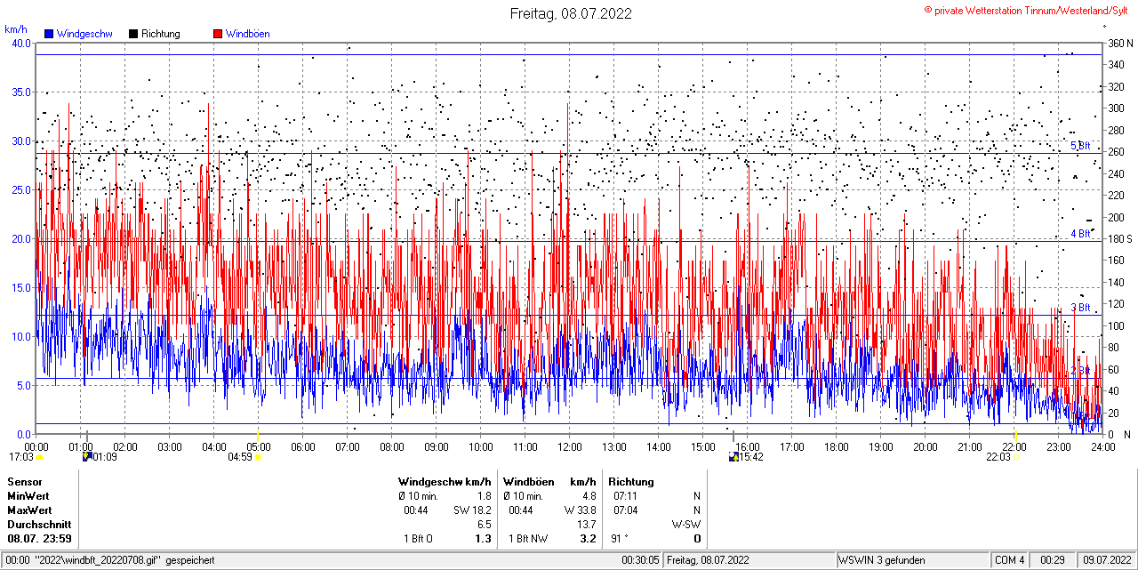Click the 06:00 time axis label
The height and width of the screenshot is (570, 1138).
point(303,446)
